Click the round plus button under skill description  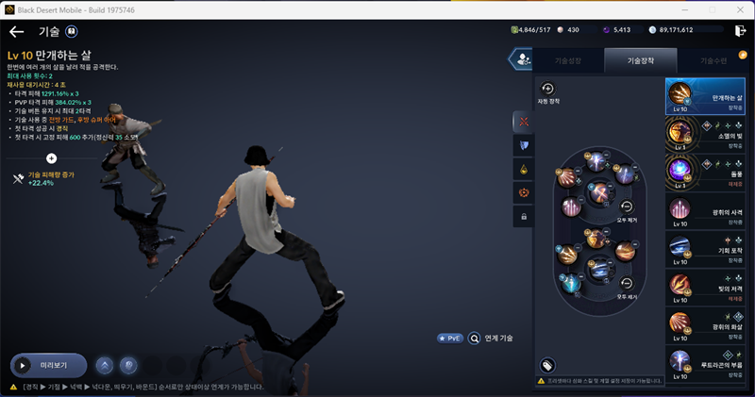click(51, 158)
